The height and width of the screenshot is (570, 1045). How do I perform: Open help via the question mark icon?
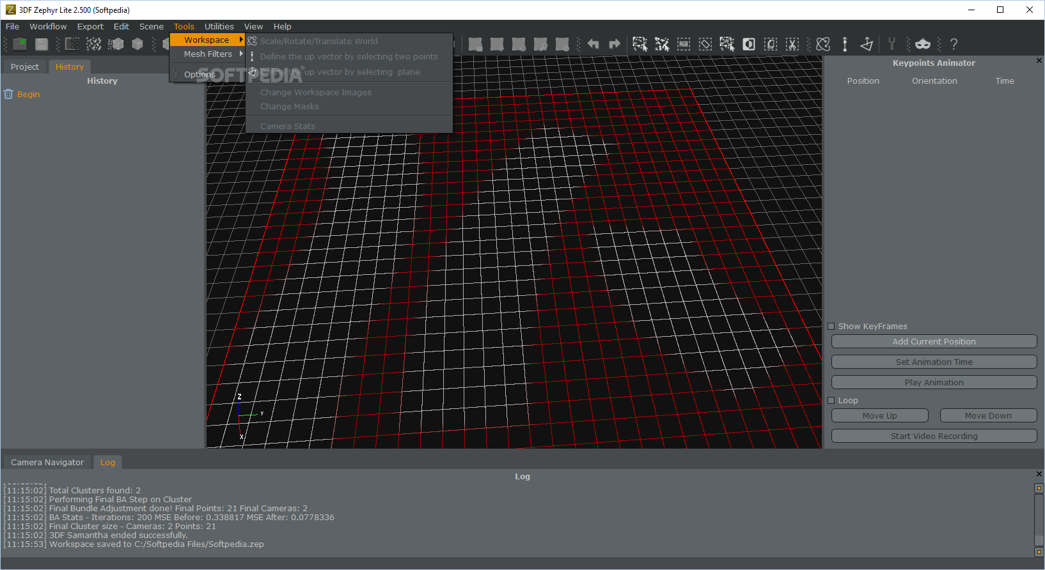coord(954,44)
